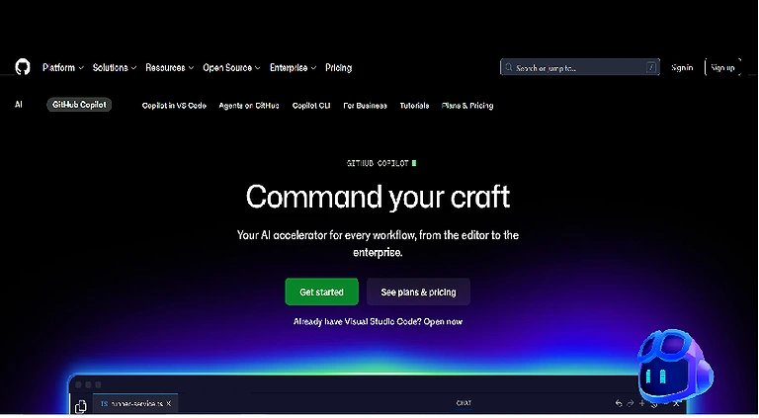
Task: Open the Sign in link
Action: (682, 68)
